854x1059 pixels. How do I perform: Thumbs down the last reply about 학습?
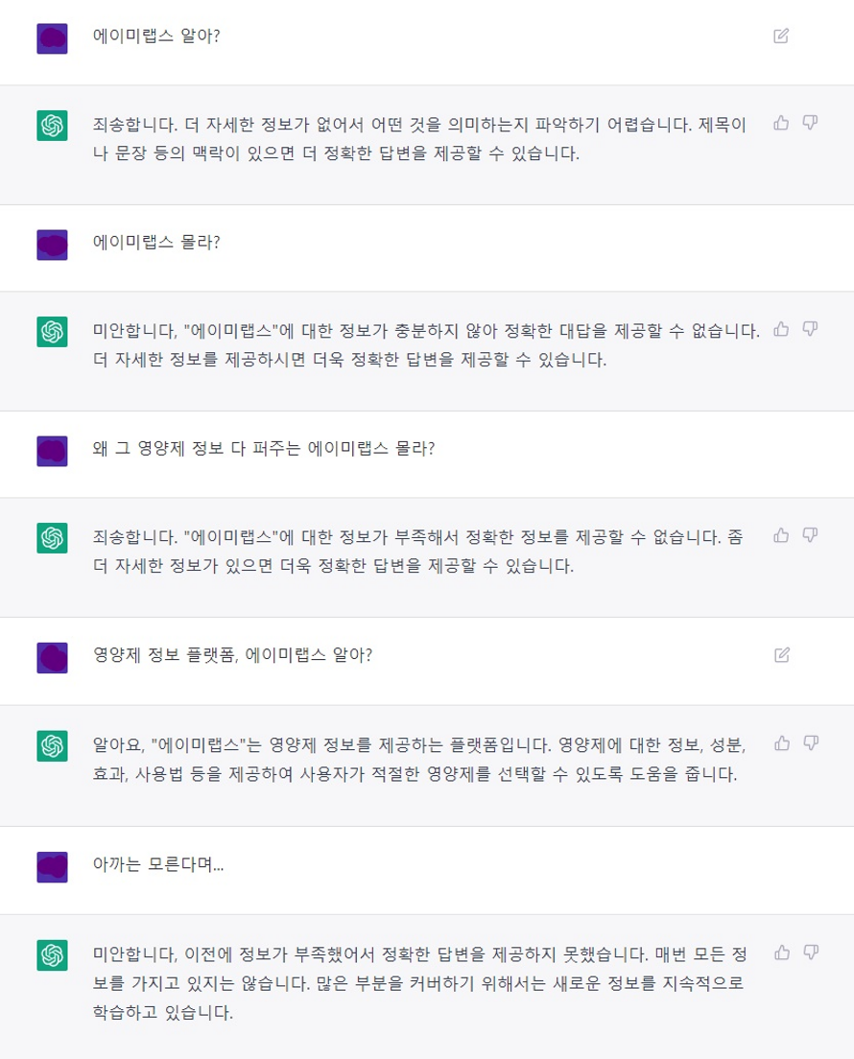click(810, 953)
